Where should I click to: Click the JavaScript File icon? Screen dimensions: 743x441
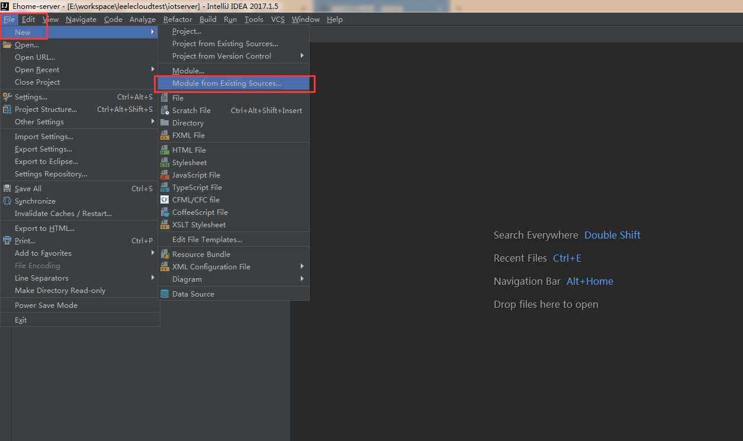tap(165, 175)
